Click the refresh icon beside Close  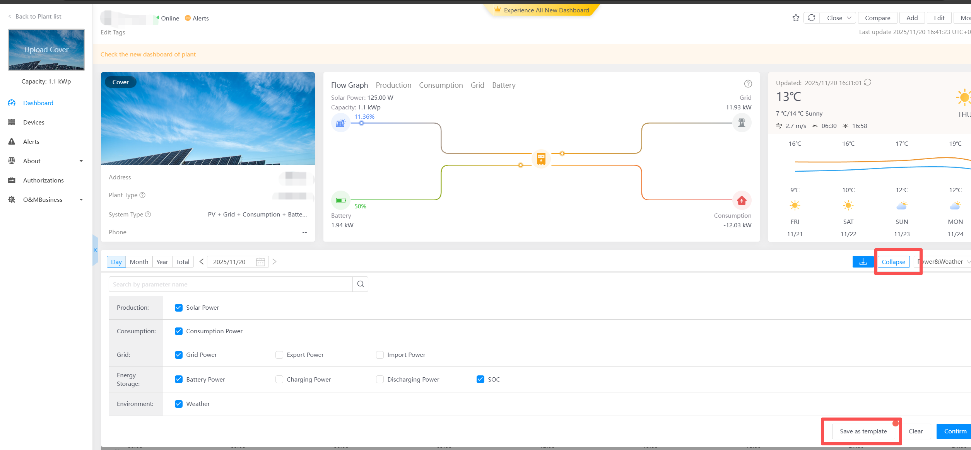point(812,18)
